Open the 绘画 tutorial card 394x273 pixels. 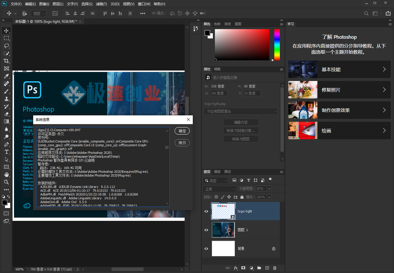[x=340, y=131]
